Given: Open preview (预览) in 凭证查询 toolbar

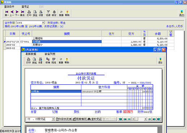Looking at the screenshot, I should pos(34,61).
